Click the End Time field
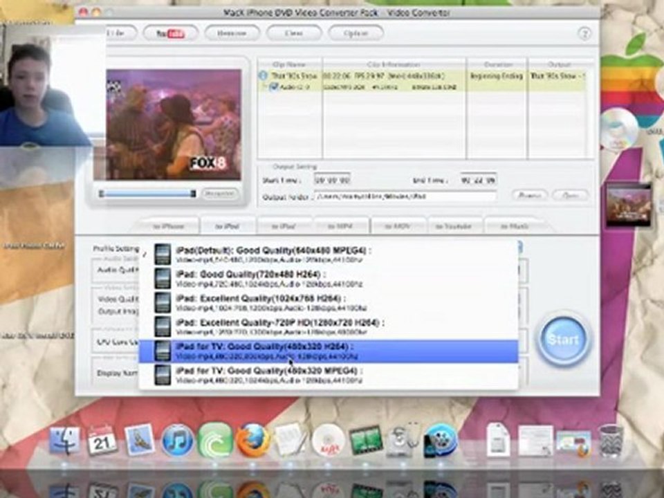664x498 pixels. (479, 180)
